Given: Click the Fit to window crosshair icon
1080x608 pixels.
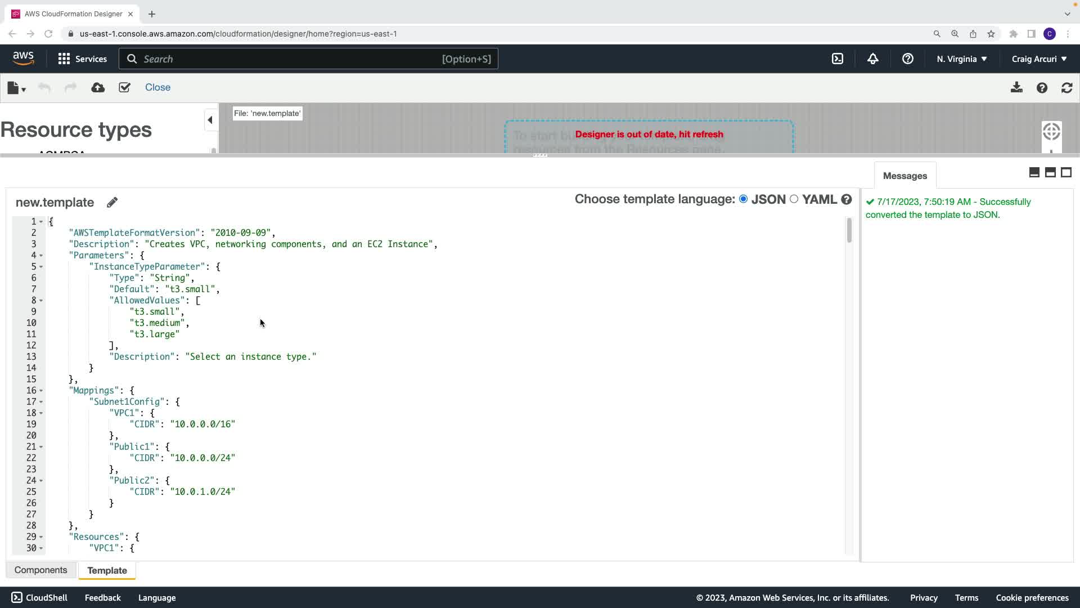Looking at the screenshot, I should click(x=1051, y=132).
